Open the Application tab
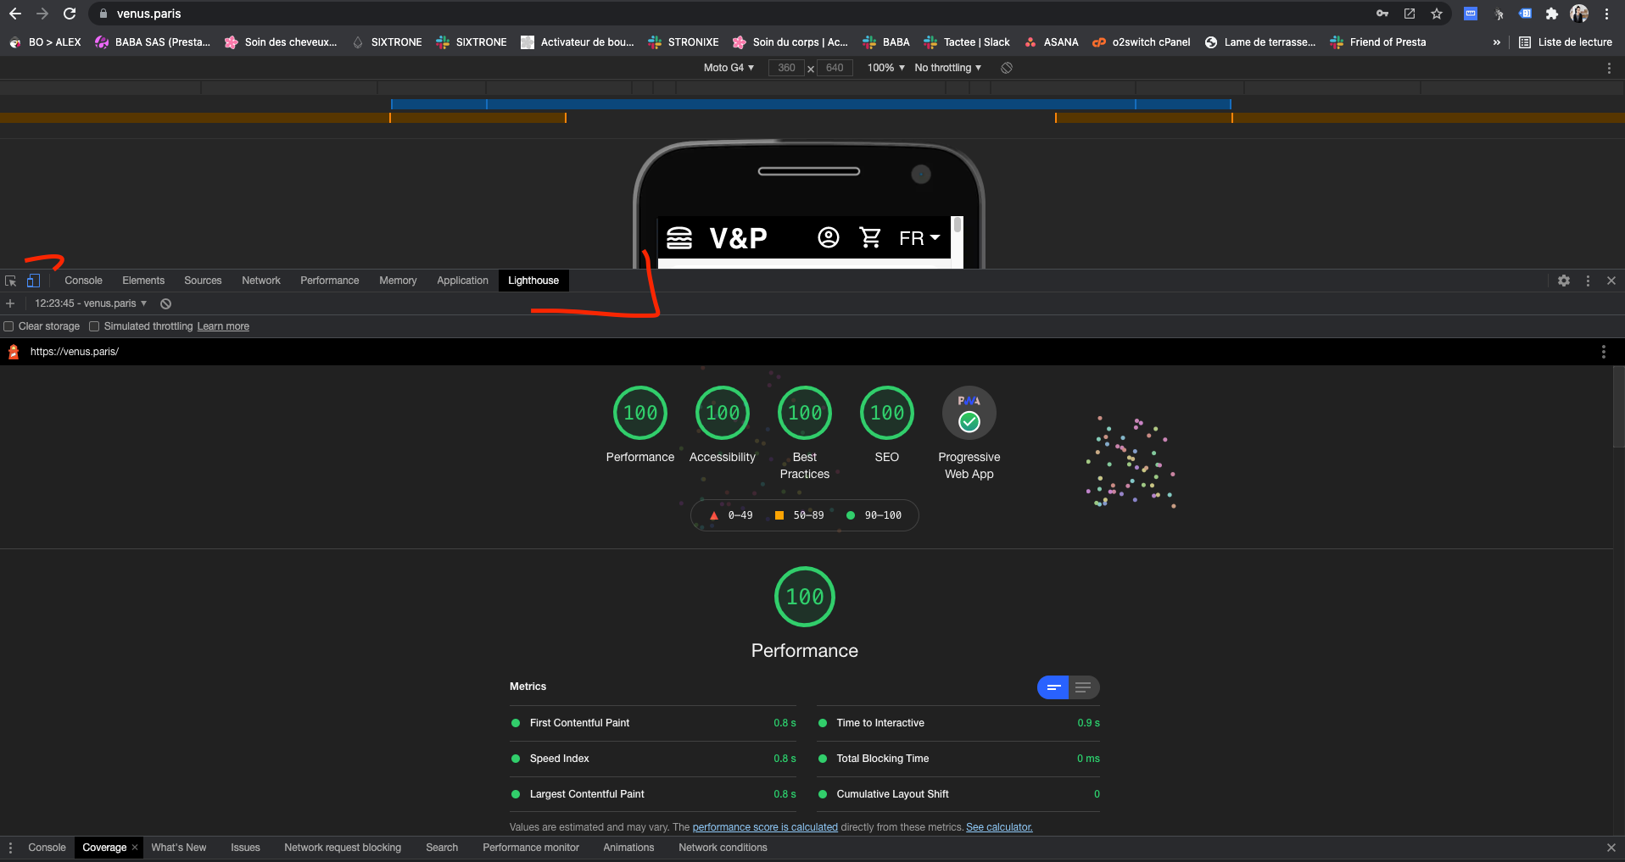Screen dimensions: 1625x862 click(x=462, y=281)
